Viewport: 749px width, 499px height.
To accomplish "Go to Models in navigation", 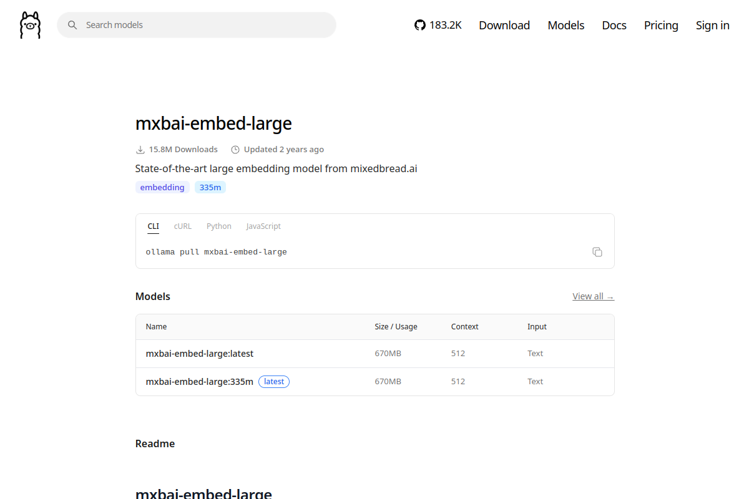I will (x=566, y=25).
